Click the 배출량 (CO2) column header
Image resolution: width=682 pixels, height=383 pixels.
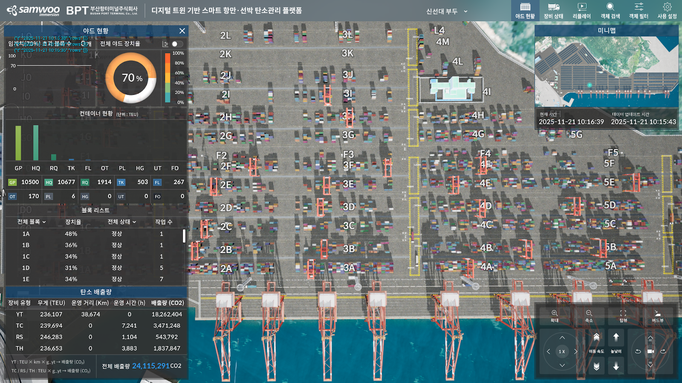pos(168,303)
